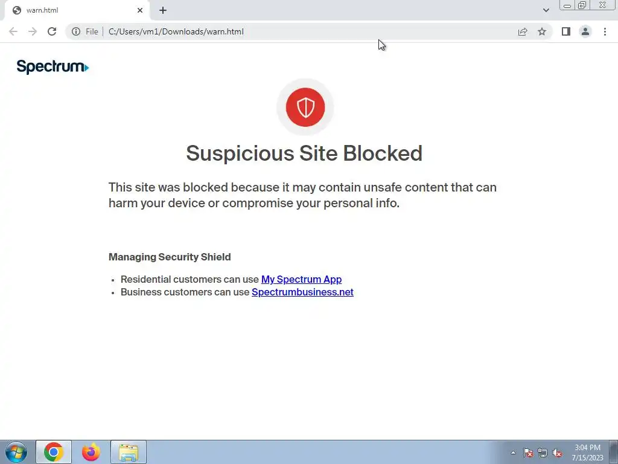Open the browser side panel
The width and height of the screenshot is (618, 464).
(566, 31)
